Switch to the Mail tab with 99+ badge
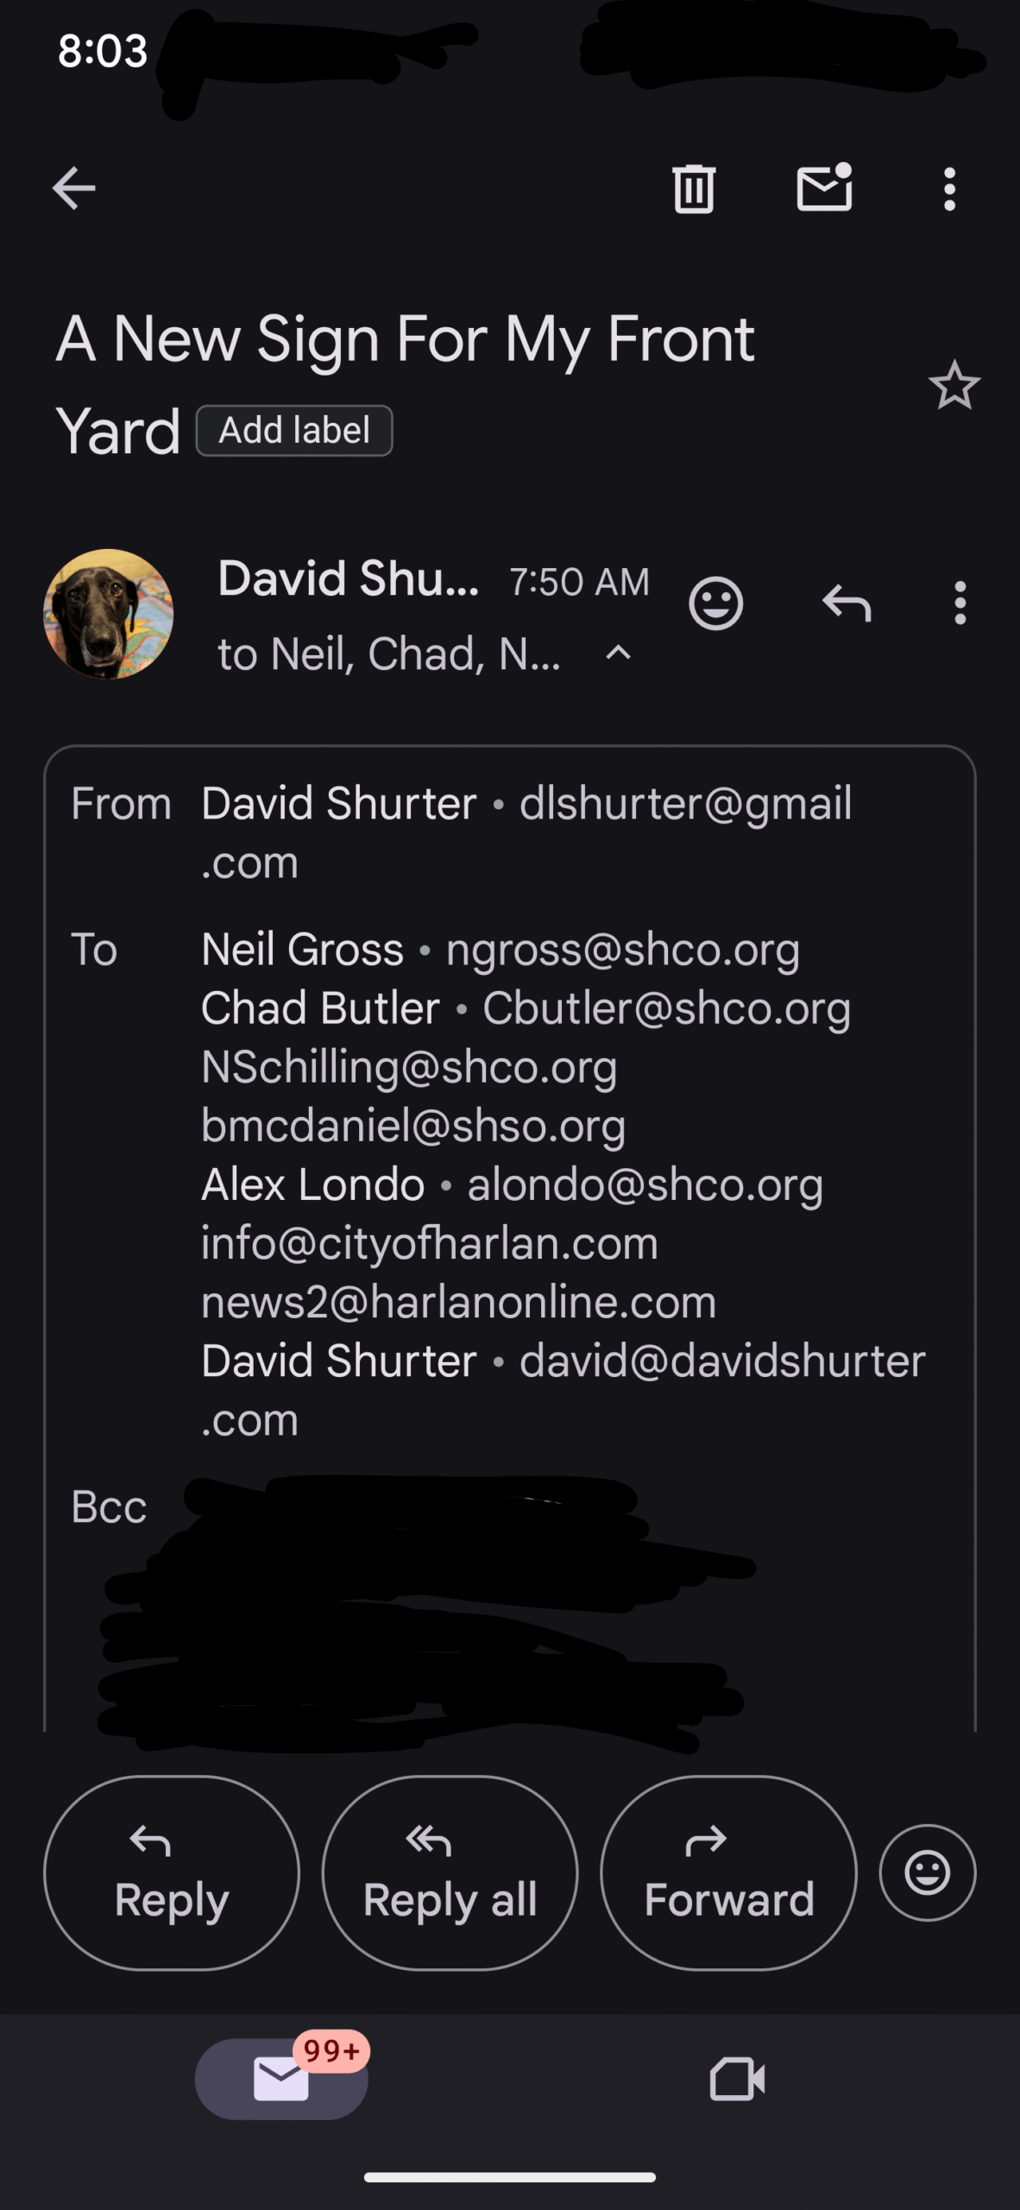 (x=281, y=2079)
